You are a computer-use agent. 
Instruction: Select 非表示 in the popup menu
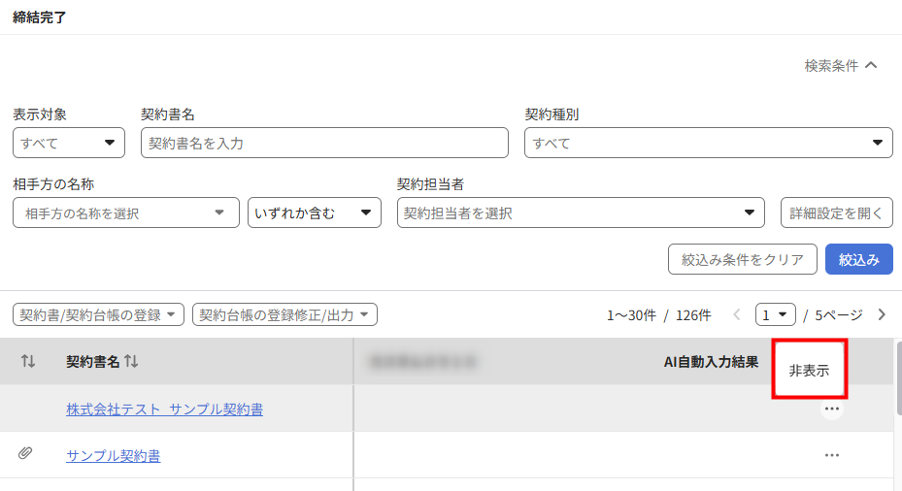coord(809,371)
